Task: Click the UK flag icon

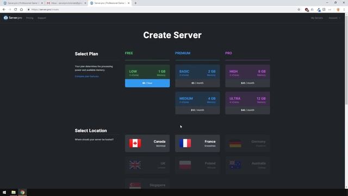Action: tap(135, 165)
